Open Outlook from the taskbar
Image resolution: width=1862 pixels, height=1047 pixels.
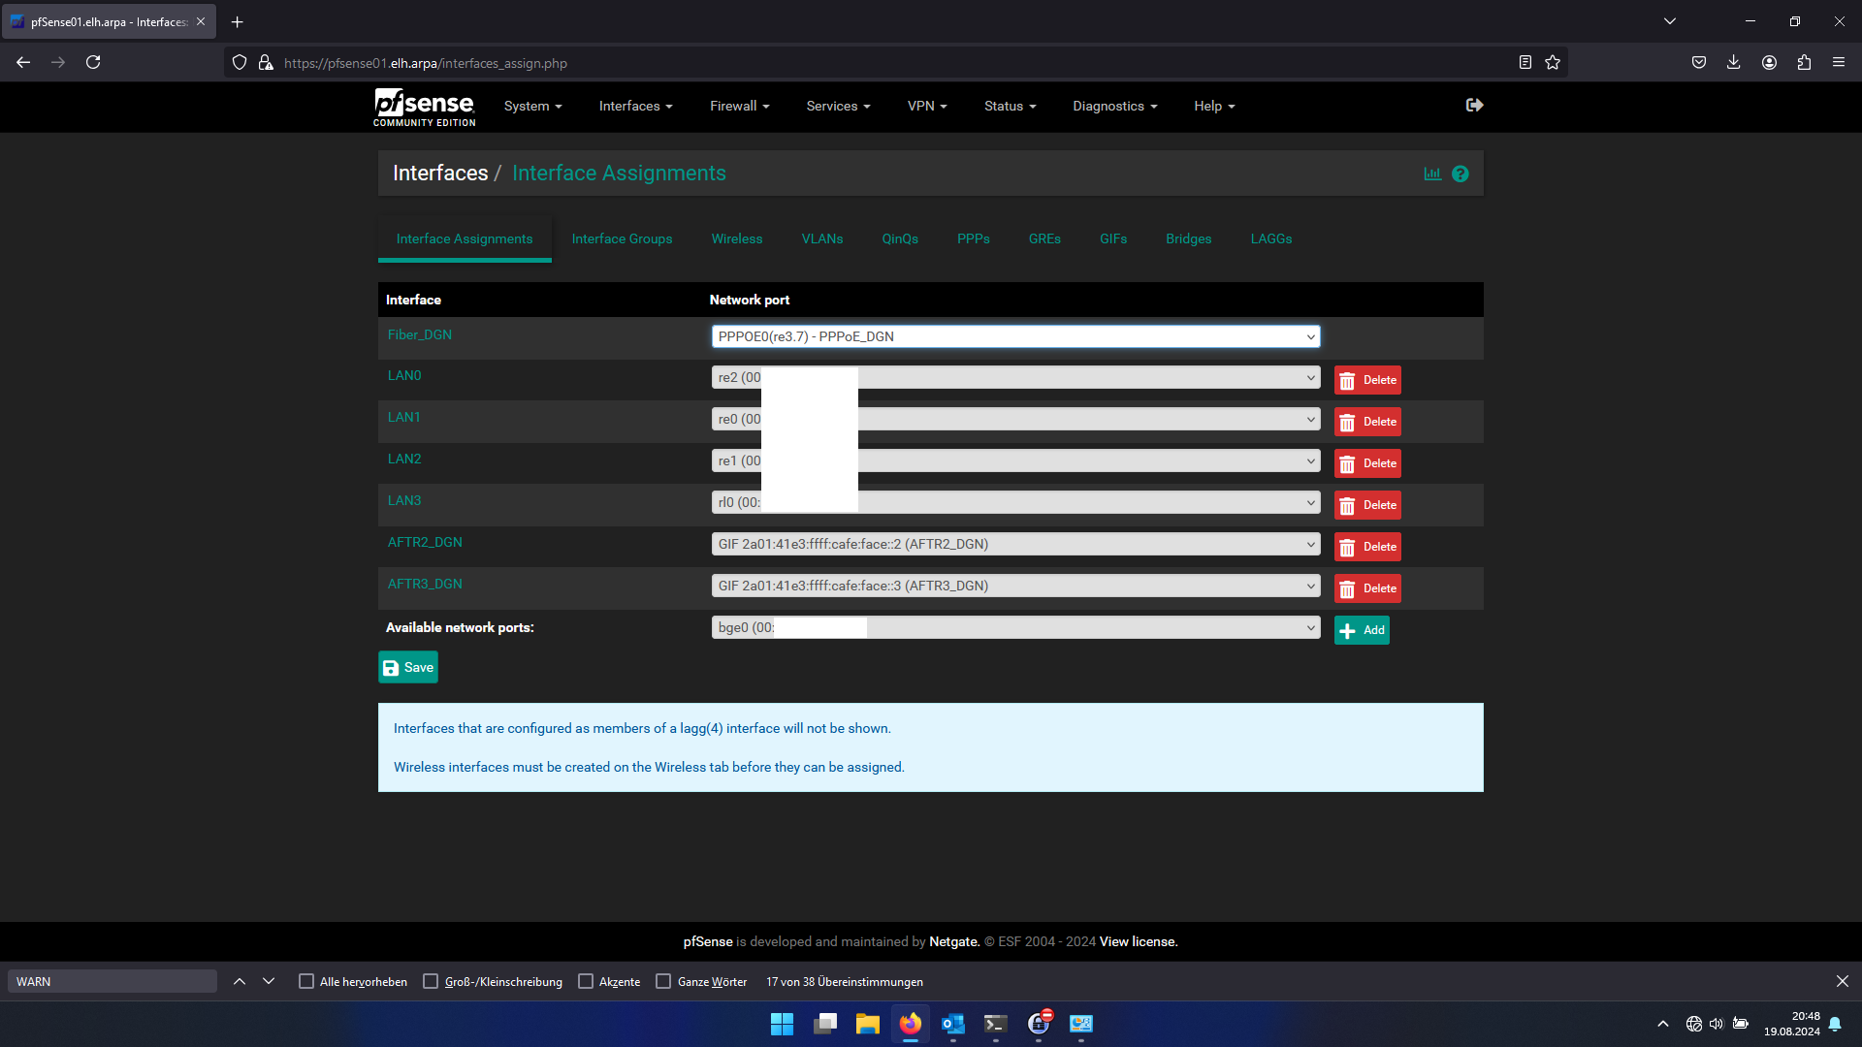click(x=953, y=1024)
